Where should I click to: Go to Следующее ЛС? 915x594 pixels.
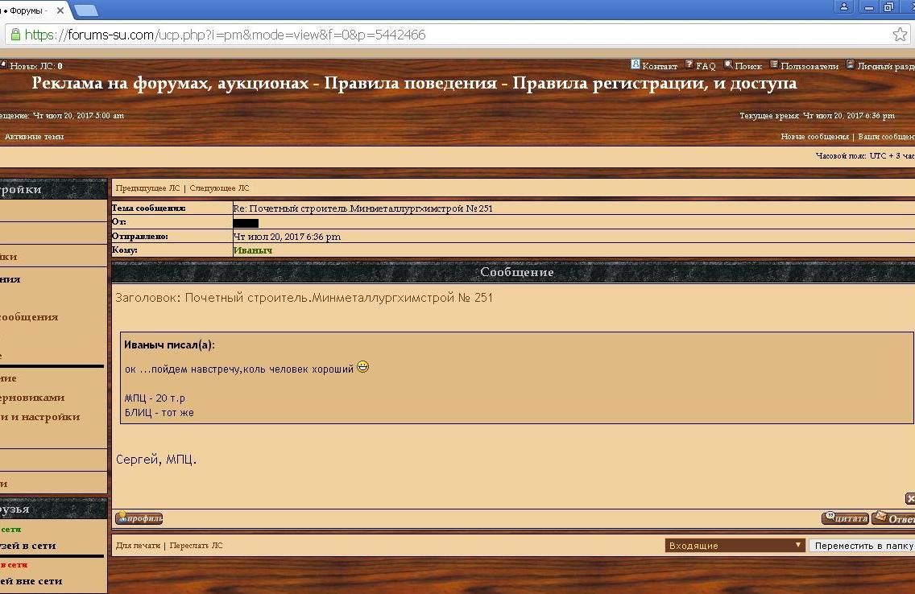coord(219,188)
